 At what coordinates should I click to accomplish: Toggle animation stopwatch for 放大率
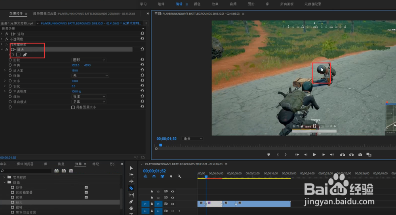click(10, 70)
